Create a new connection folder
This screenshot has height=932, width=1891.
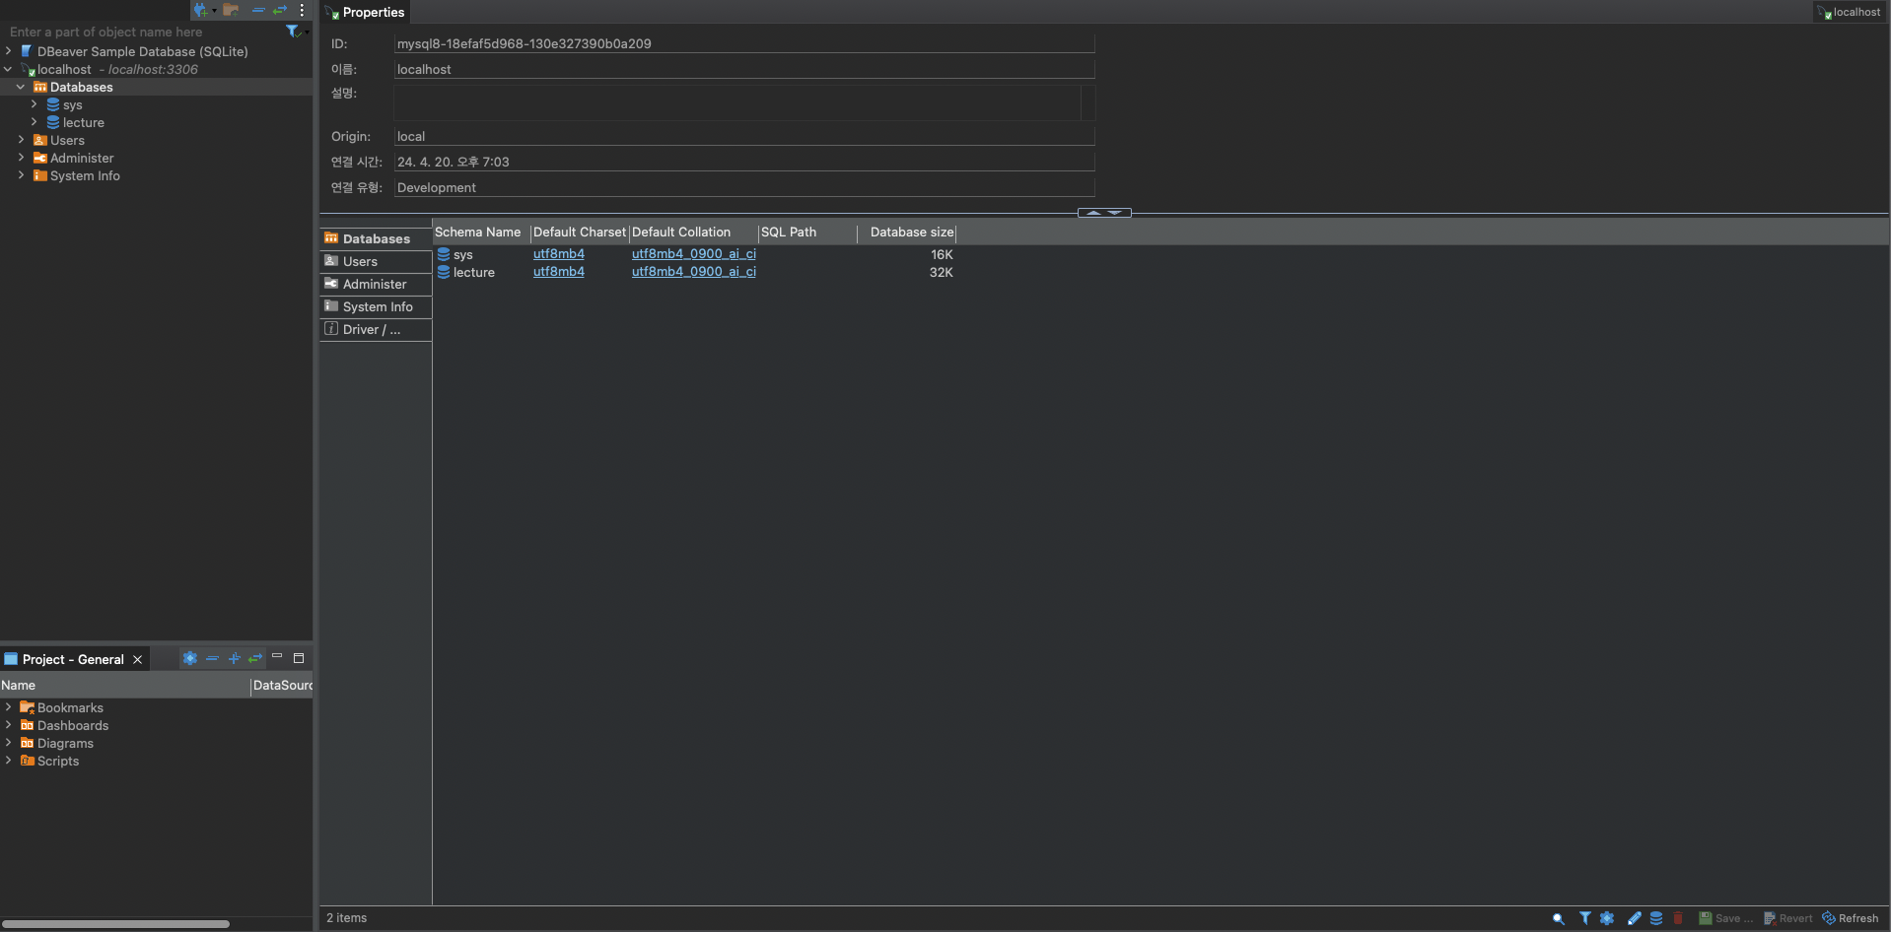232,10
